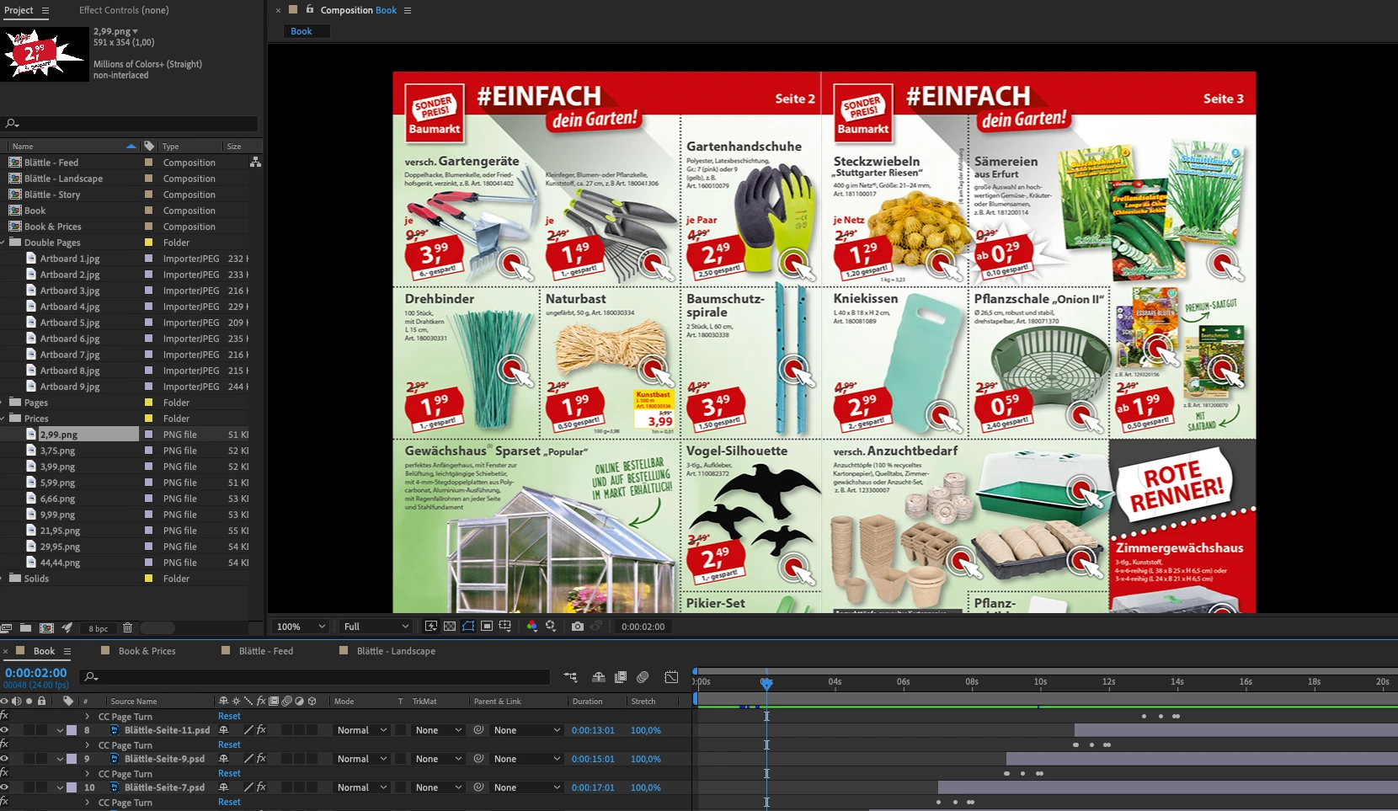Open the Composition Mini-Flowchart icon in timeline
This screenshot has width=1398, height=811.
pos(571,677)
